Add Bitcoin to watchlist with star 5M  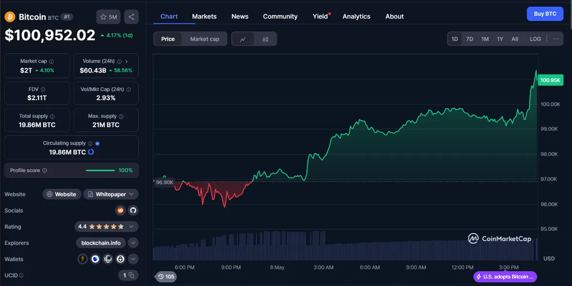pyautogui.click(x=108, y=17)
